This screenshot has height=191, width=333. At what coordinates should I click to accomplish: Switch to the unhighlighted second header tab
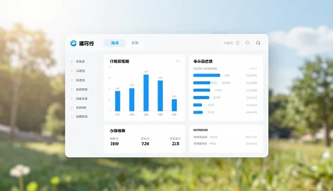(x=135, y=43)
